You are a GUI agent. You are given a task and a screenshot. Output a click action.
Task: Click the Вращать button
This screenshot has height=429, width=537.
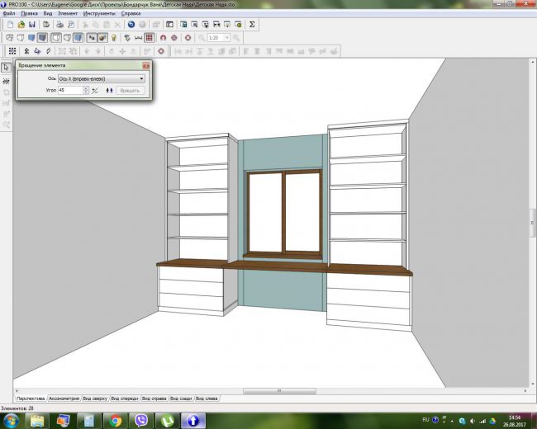(x=131, y=90)
